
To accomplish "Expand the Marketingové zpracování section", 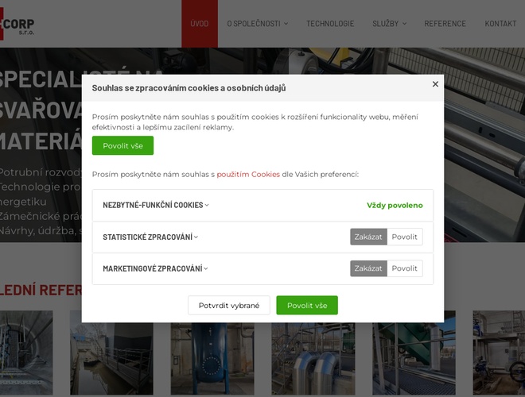I will tap(155, 268).
